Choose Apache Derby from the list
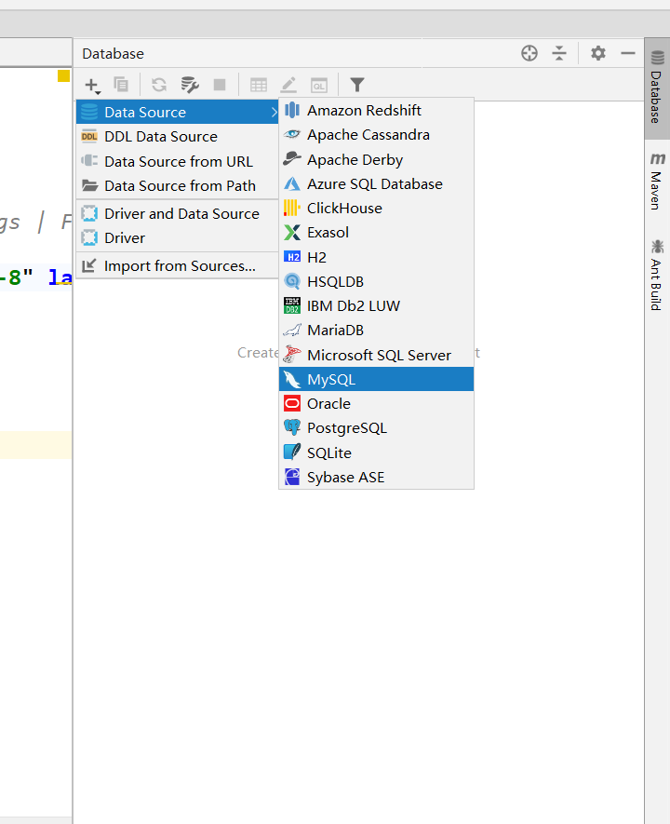 coord(376,159)
